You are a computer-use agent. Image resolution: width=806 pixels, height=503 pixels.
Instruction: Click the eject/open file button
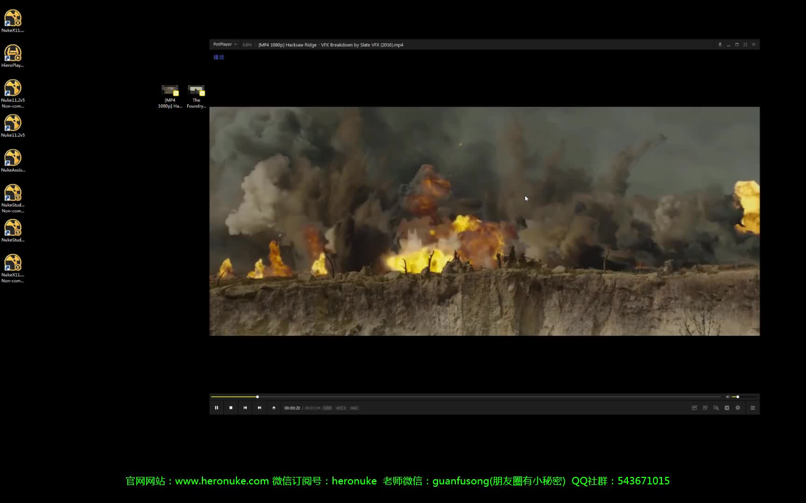tap(274, 408)
